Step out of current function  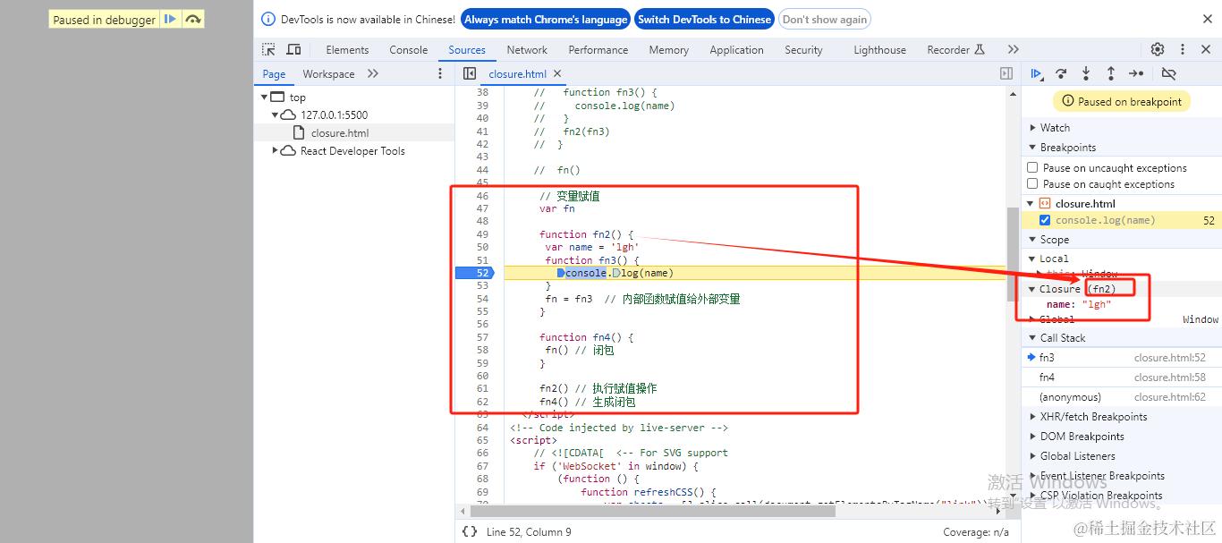[x=1110, y=74]
